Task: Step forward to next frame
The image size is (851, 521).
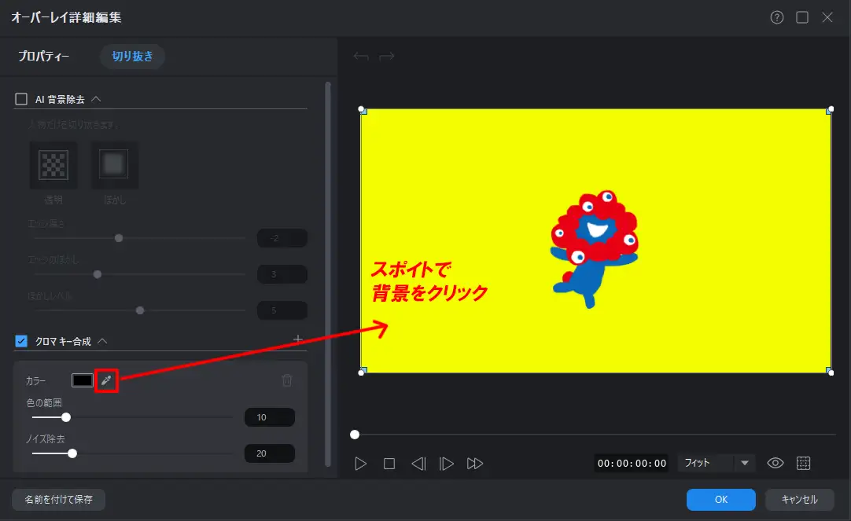Action: tap(446, 464)
